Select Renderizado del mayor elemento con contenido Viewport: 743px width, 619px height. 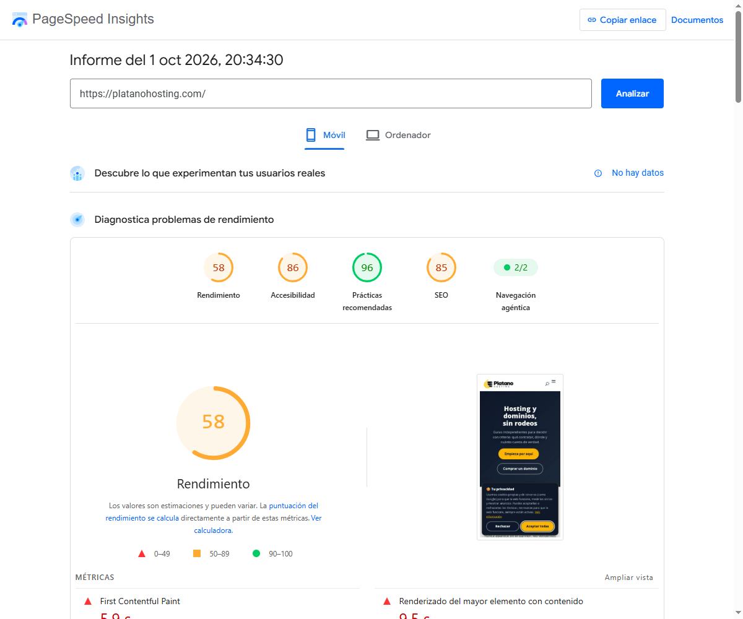[491, 601]
